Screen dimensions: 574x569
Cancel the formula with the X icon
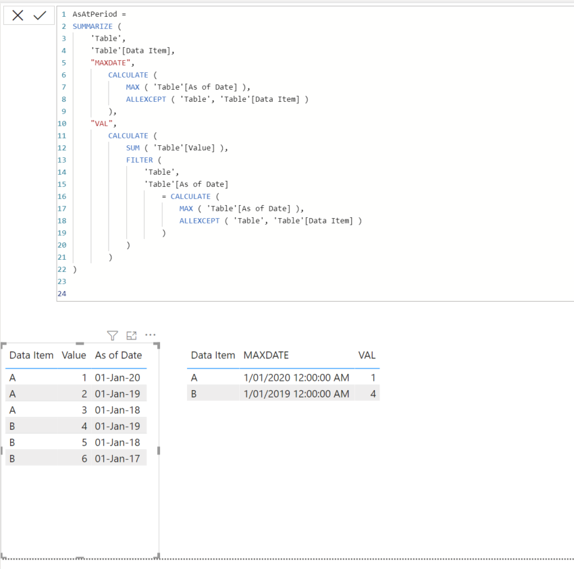pos(18,16)
